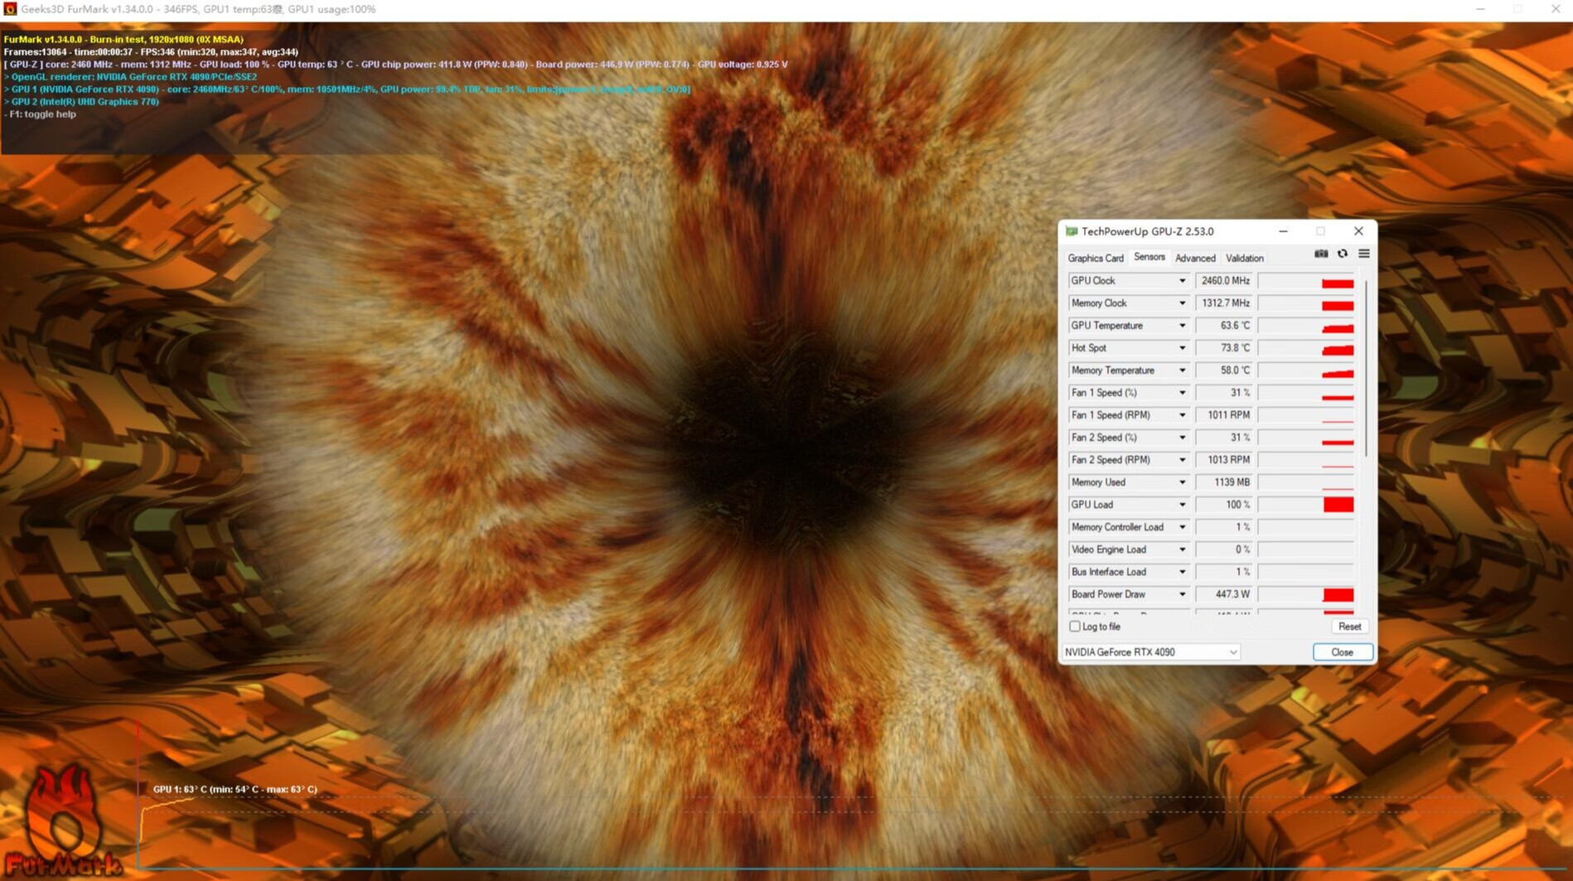Click the GPU-Z screenshot camera icon
The height and width of the screenshot is (881, 1573).
[1321, 254]
